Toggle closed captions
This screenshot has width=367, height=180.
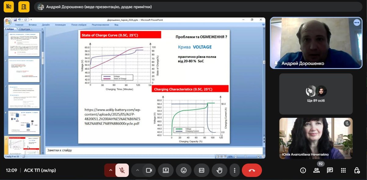(202, 170)
